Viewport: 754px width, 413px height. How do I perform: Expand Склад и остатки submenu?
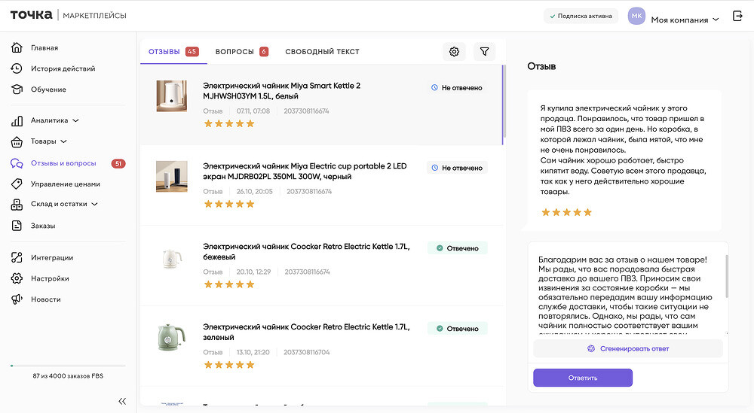point(64,204)
